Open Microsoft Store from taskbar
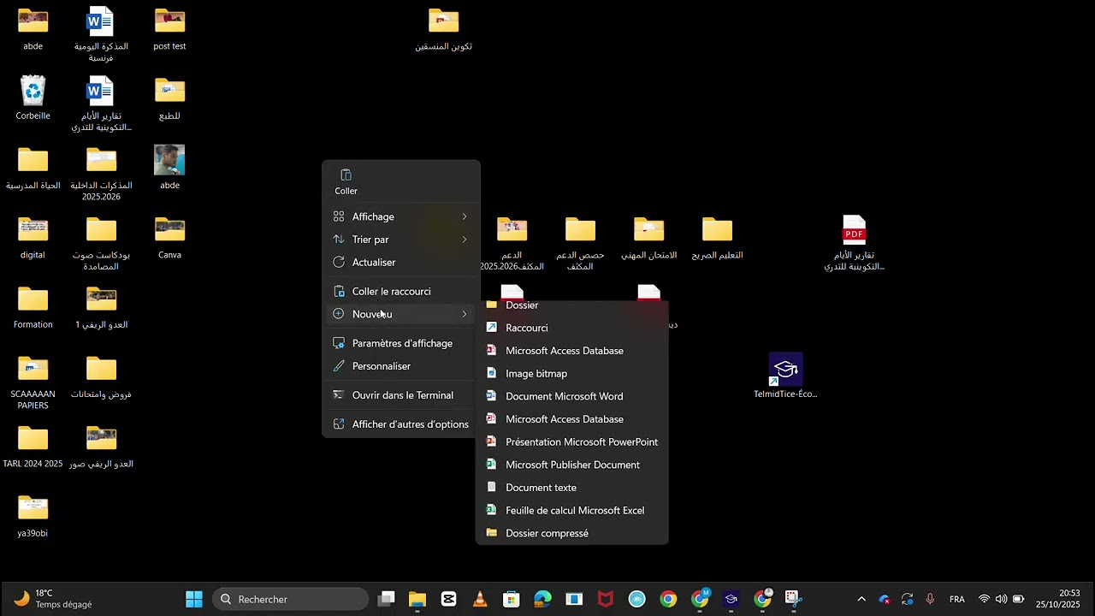This screenshot has width=1095, height=616. [511, 599]
